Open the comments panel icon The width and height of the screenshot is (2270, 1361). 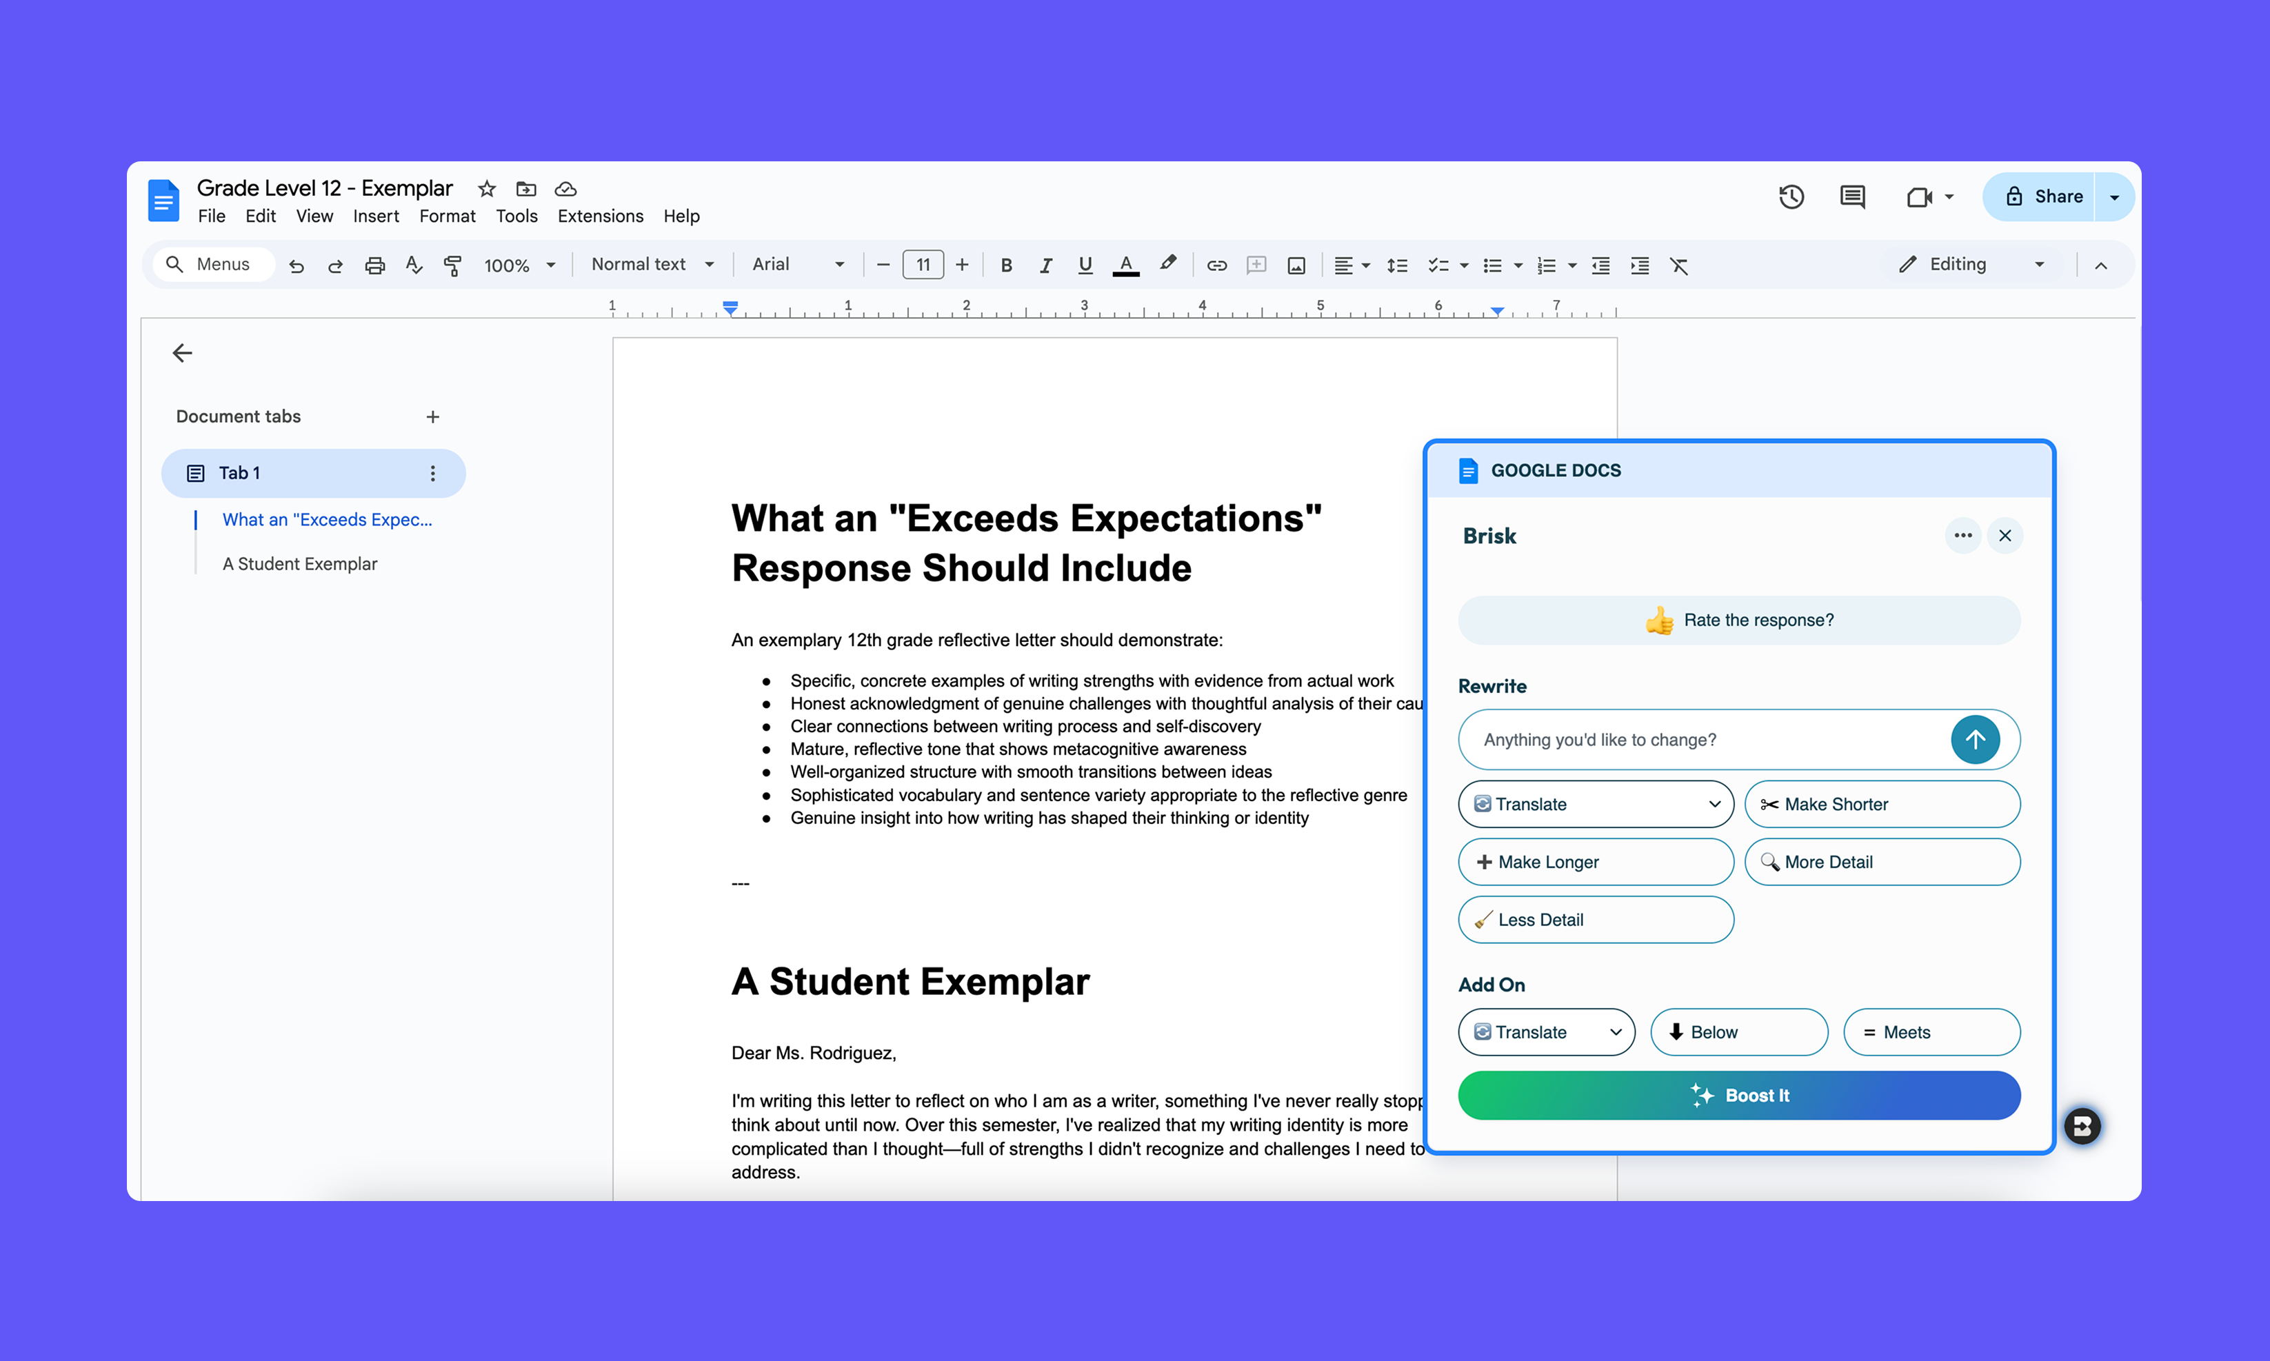click(1851, 196)
